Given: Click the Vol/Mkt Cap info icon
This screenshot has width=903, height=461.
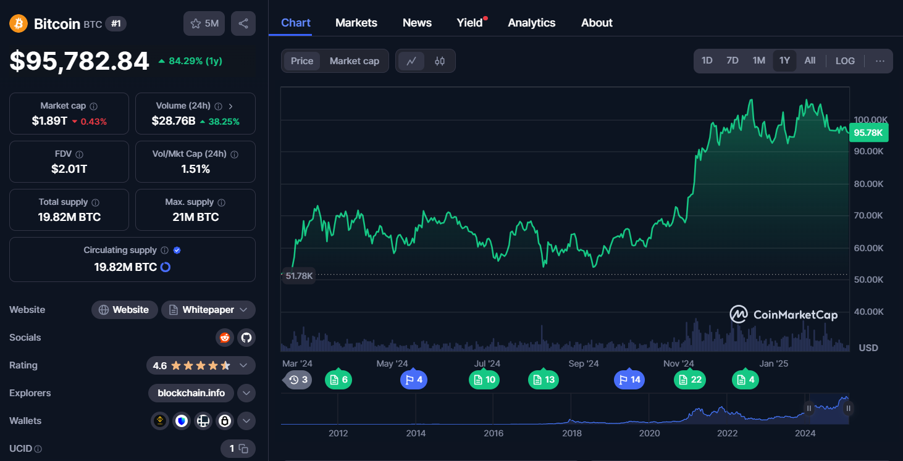Looking at the screenshot, I should [x=234, y=154].
